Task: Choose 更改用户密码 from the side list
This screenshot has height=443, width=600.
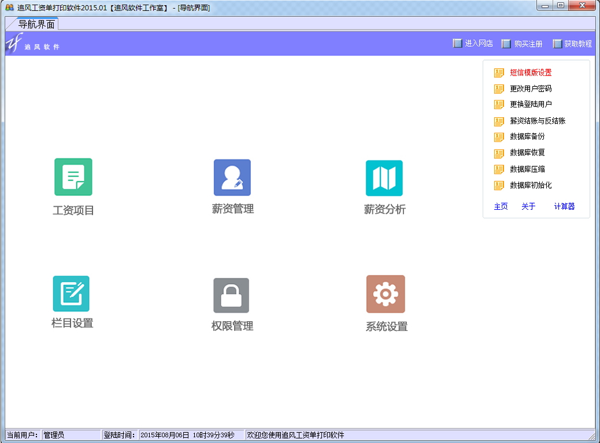Action: [530, 89]
